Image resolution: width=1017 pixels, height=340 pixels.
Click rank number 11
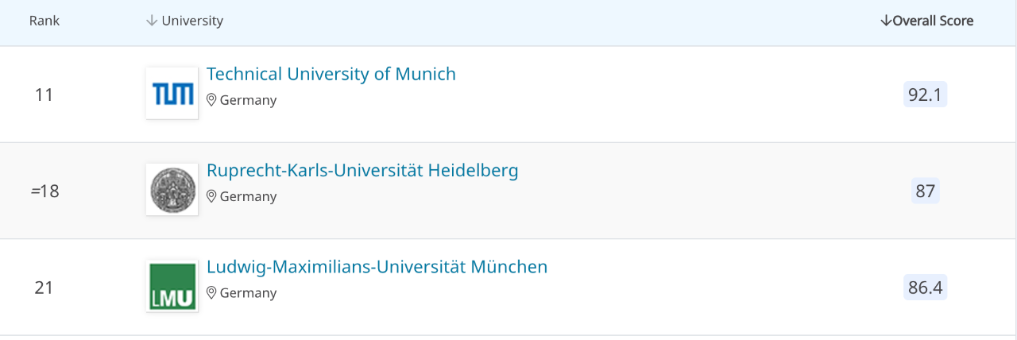[44, 95]
